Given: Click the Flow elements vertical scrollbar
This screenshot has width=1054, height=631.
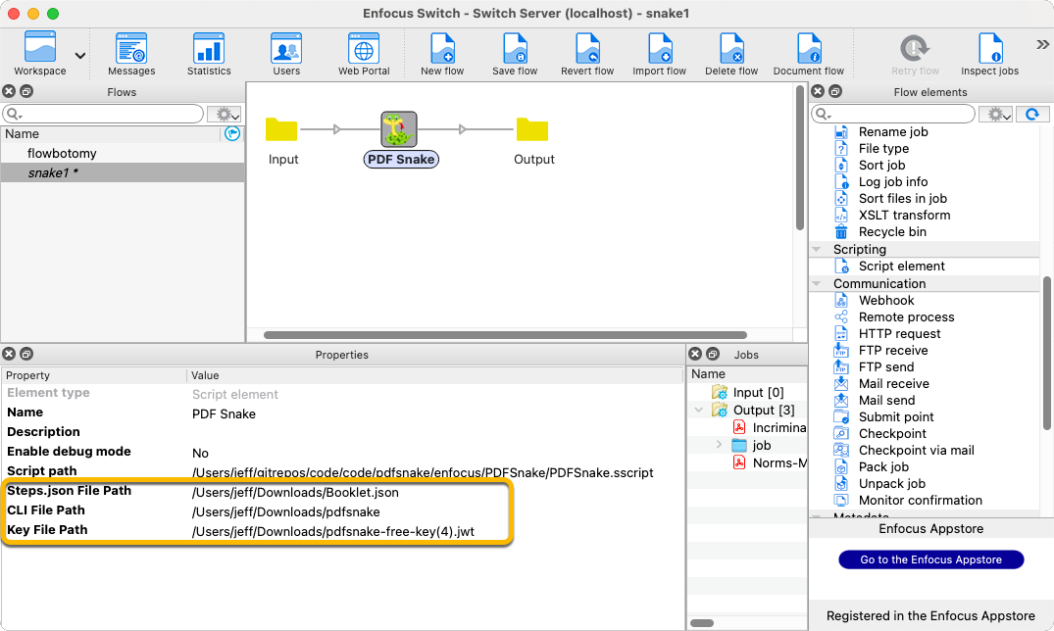Looking at the screenshot, I should click(x=1046, y=354).
